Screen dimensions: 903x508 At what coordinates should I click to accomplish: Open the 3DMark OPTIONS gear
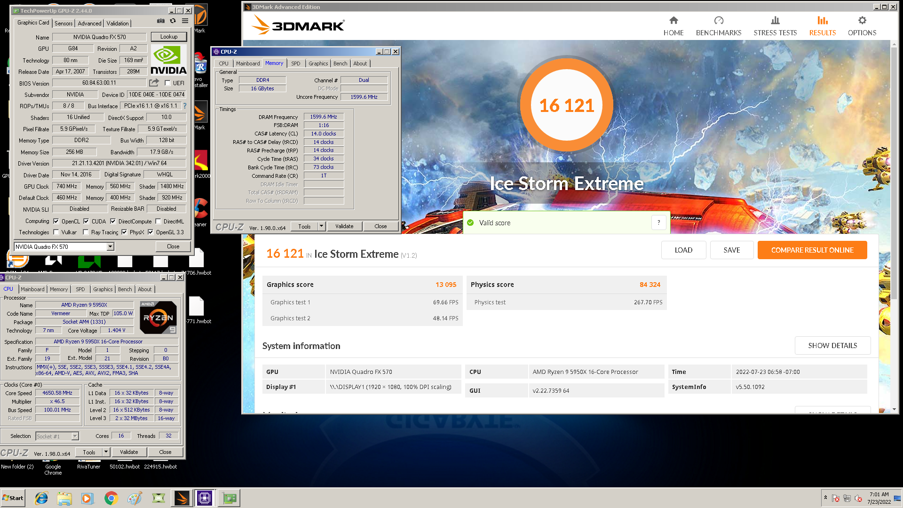(x=862, y=26)
